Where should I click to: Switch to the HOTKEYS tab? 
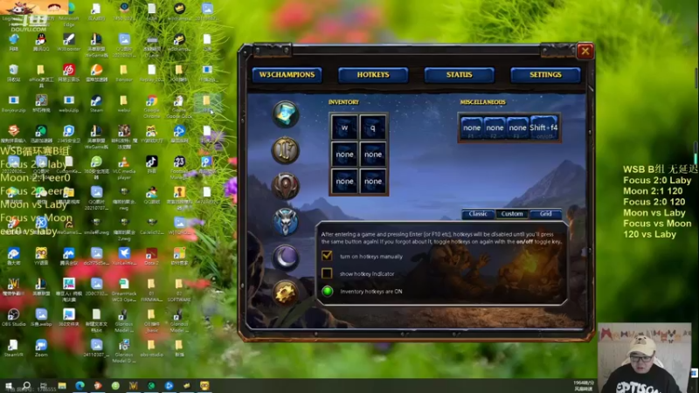[373, 75]
